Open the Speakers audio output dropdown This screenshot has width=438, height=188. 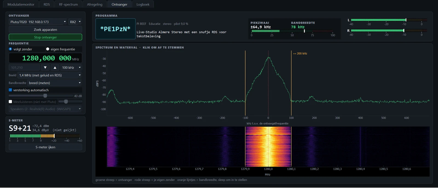45,109
